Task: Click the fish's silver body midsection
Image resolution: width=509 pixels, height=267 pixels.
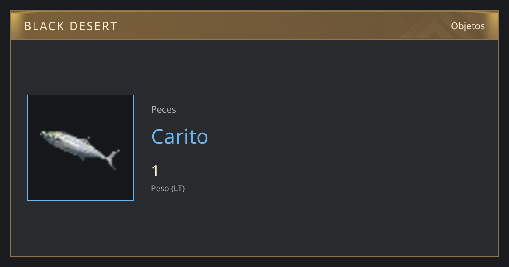Action: click(x=76, y=146)
